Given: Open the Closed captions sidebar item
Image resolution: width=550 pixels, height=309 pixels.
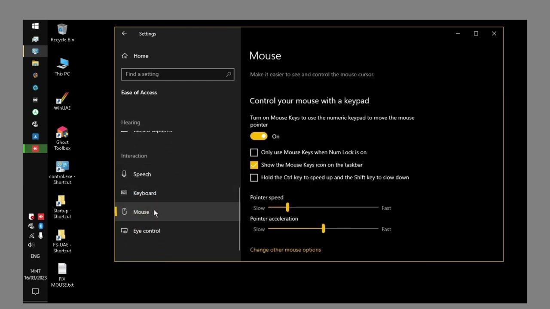Looking at the screenshot, I should click(152, 131).
